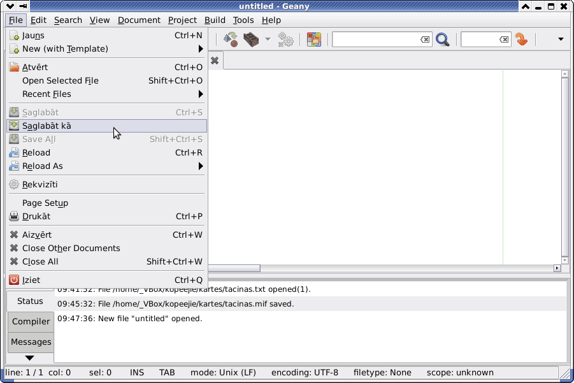
Task: Choose Saglabāt kā (Save As)
Action: coord(107,126)
